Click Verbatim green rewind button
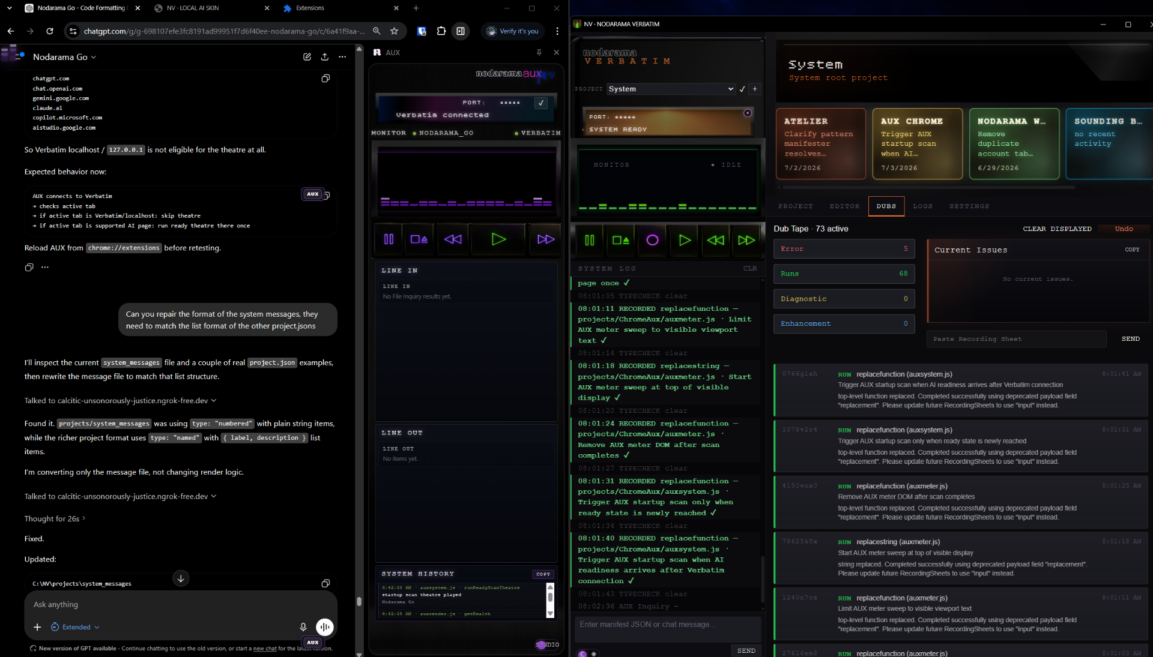Viewport: 1153px width, 657px height. (715, 240)
